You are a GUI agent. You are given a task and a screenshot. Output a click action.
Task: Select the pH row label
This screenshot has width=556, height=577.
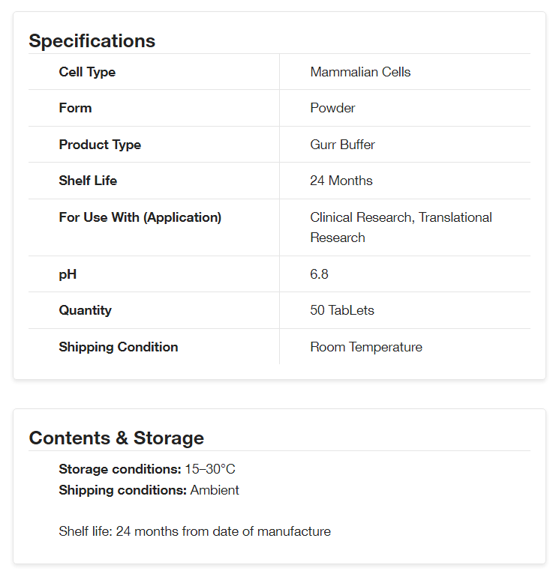pyautogui.click(x=68, y=274)
